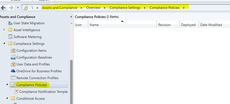Click the Compliance Policies checkmark icon

[13, 85]
